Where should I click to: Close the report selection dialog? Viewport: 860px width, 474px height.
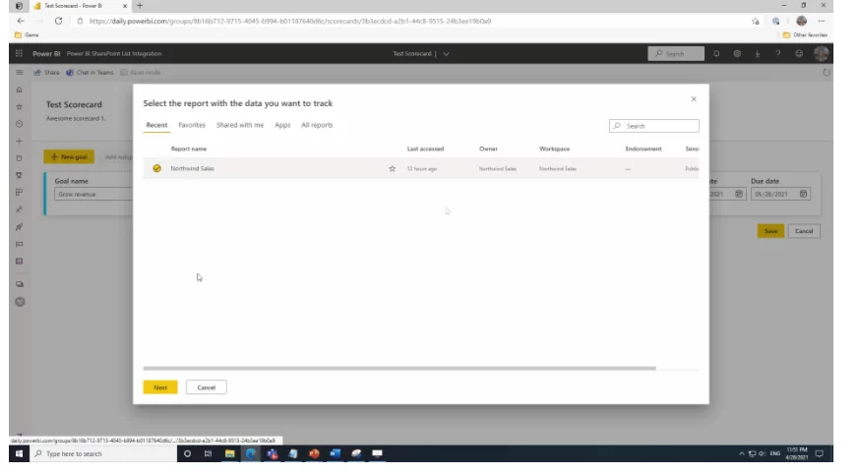click(x=694, y=99)
